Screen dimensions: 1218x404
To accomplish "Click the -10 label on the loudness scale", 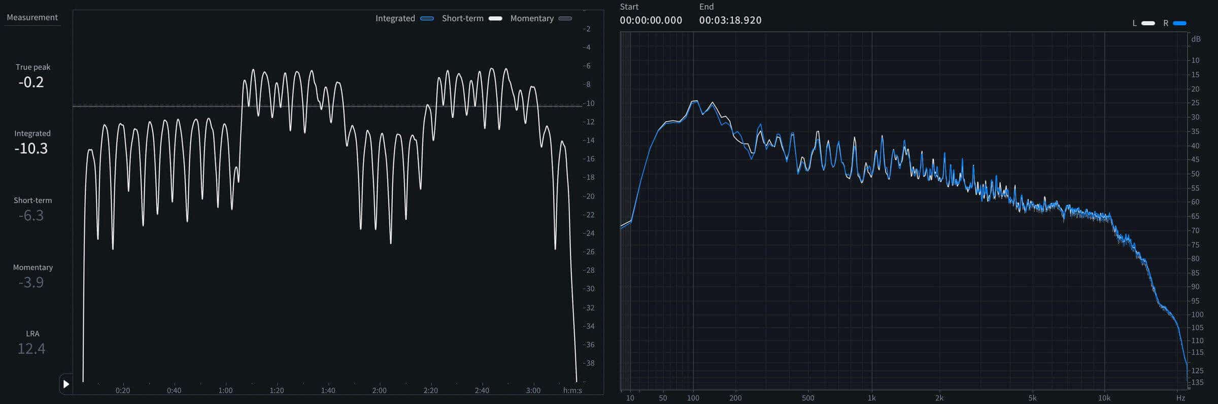I will pyautogui.click(x=589, y=103).
